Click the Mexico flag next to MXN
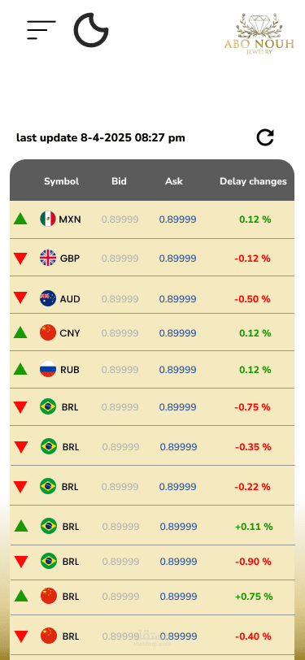Viewport: 305px width, 660px height. click(x=48, y=219)
